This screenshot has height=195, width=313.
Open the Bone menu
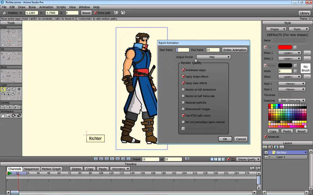[32, 7]
